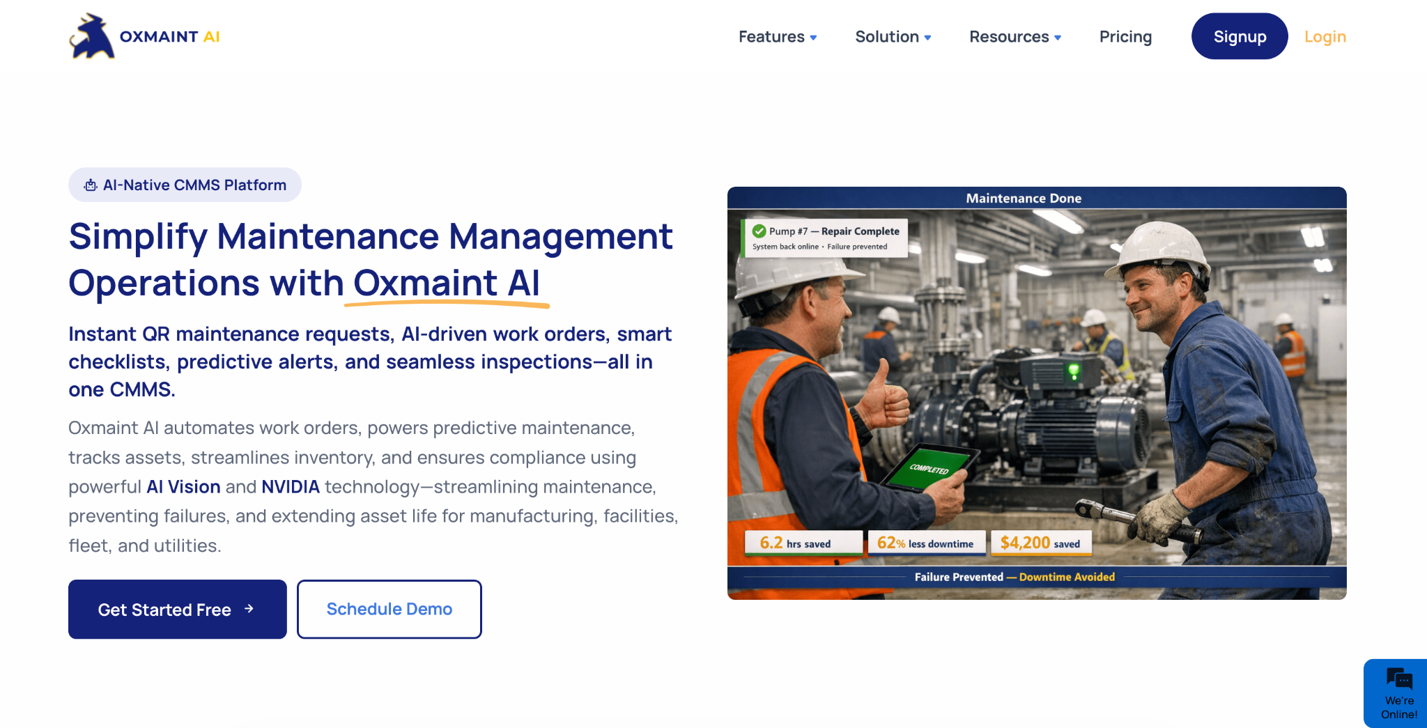The image size is (1427, 728).
Task: Go to the Pricing page
Action: [1125, 37]
